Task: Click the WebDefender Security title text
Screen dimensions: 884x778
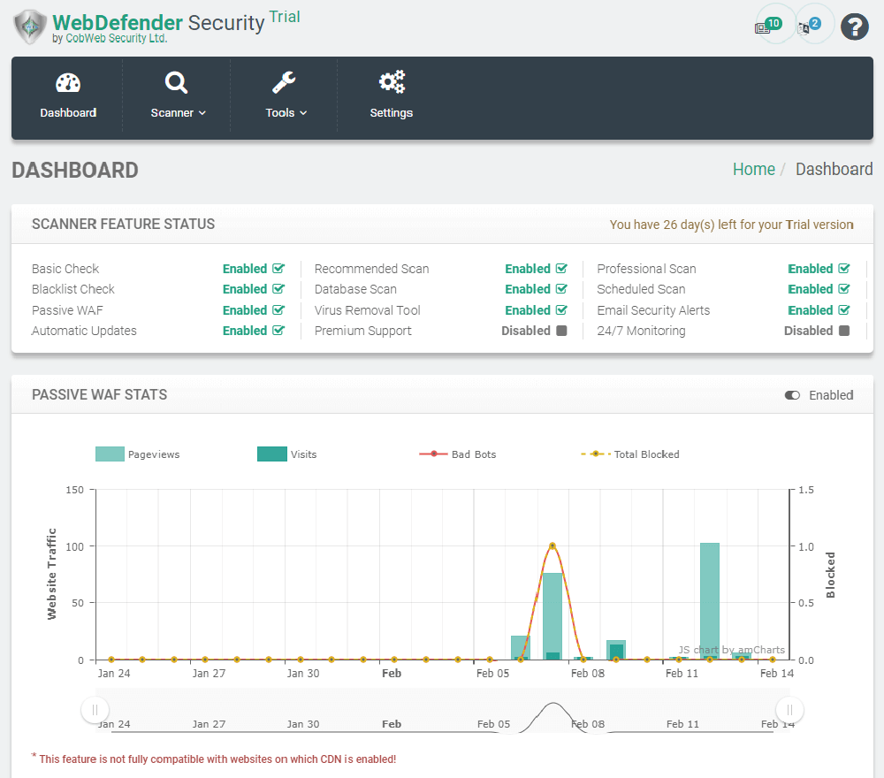Action: point(158,23)
